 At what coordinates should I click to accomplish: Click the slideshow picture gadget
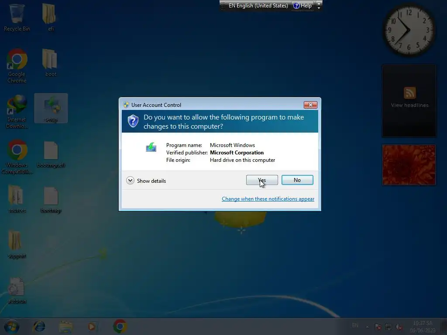[409, 165]
